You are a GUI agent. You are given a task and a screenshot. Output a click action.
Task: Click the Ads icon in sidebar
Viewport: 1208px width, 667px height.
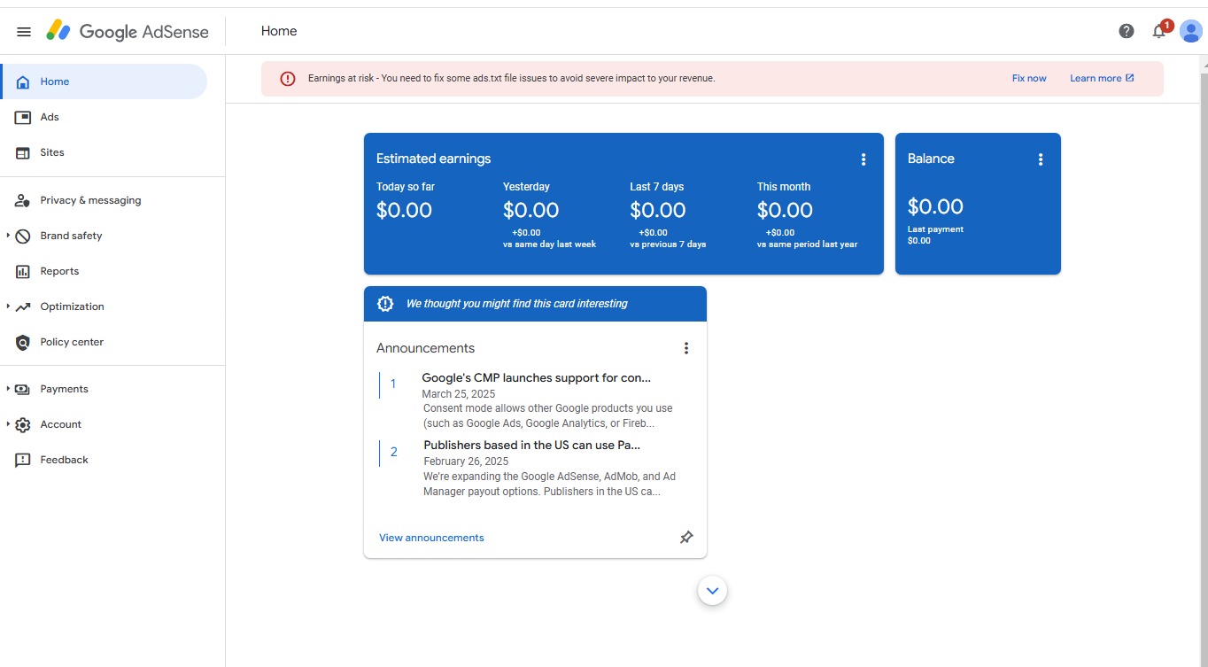(x=23, y=117)
